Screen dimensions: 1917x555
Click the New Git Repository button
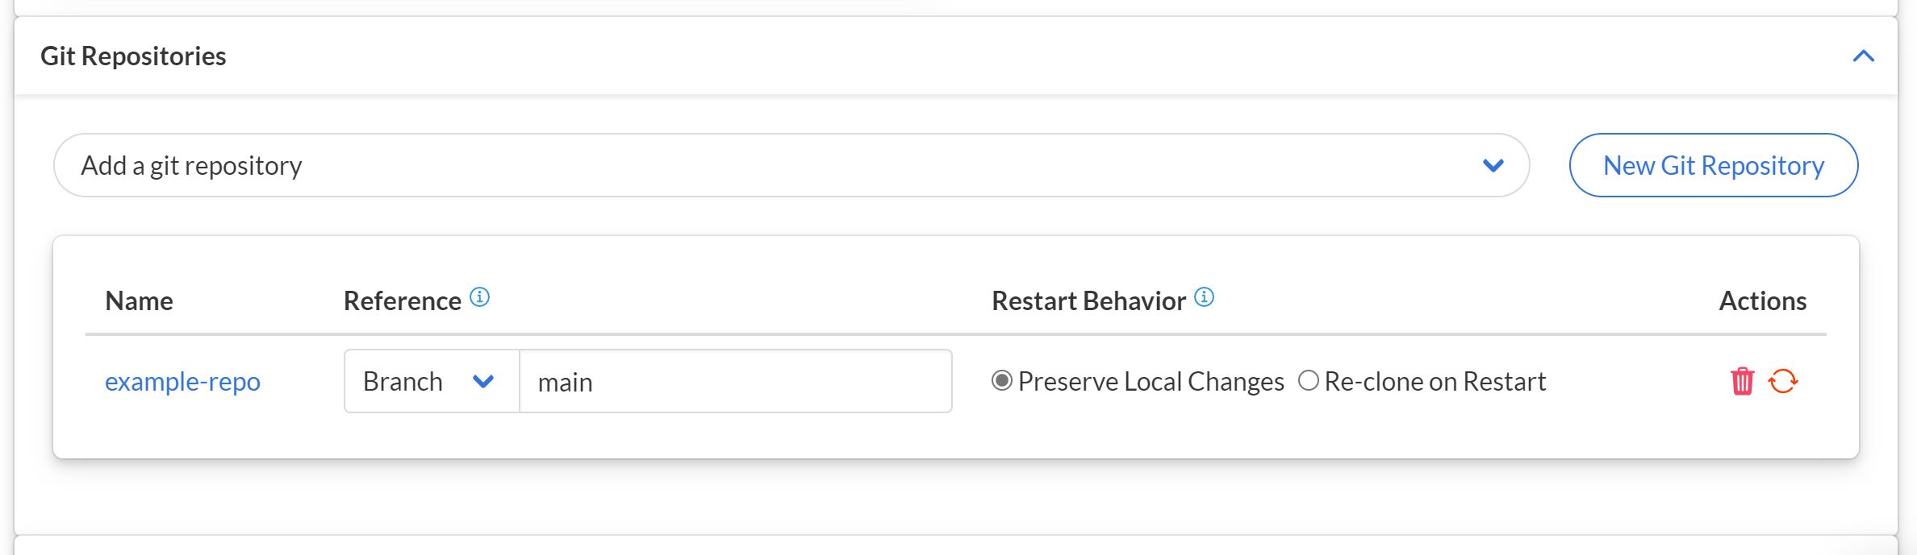click(x=1713, y=165)
